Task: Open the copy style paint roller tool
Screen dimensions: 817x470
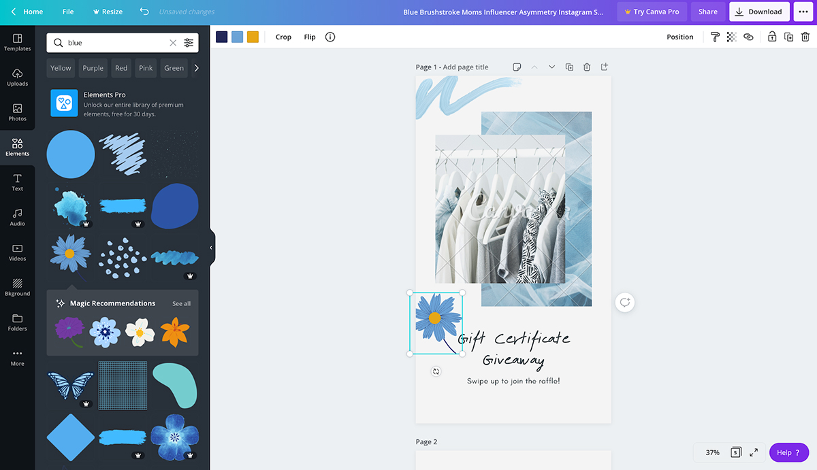Action: [x=715, y=37]
